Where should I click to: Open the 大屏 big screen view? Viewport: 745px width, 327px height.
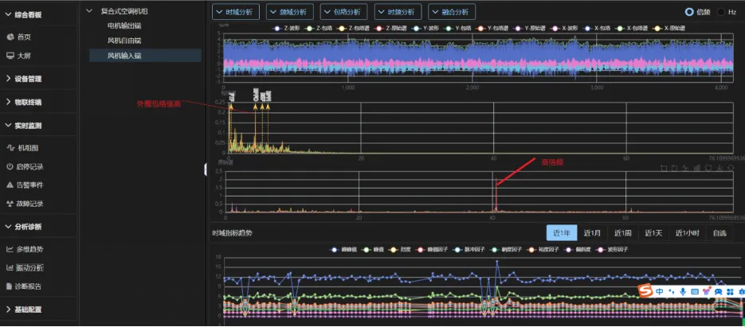[24, 56]
